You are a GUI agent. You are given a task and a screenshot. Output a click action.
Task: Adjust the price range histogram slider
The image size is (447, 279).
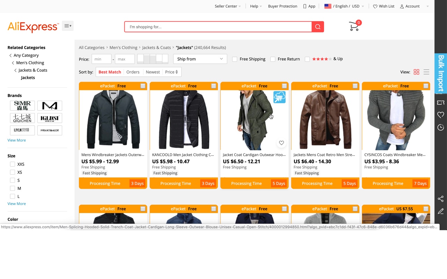click(153, 59)
